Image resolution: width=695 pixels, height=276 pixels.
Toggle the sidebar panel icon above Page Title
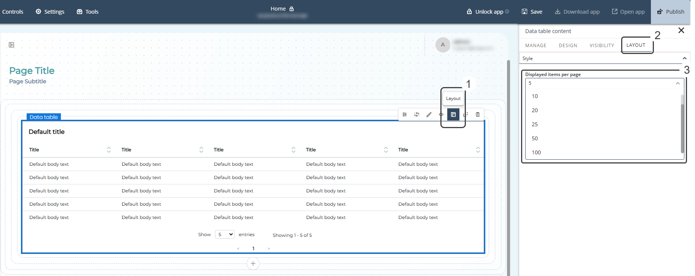[11, 45]
